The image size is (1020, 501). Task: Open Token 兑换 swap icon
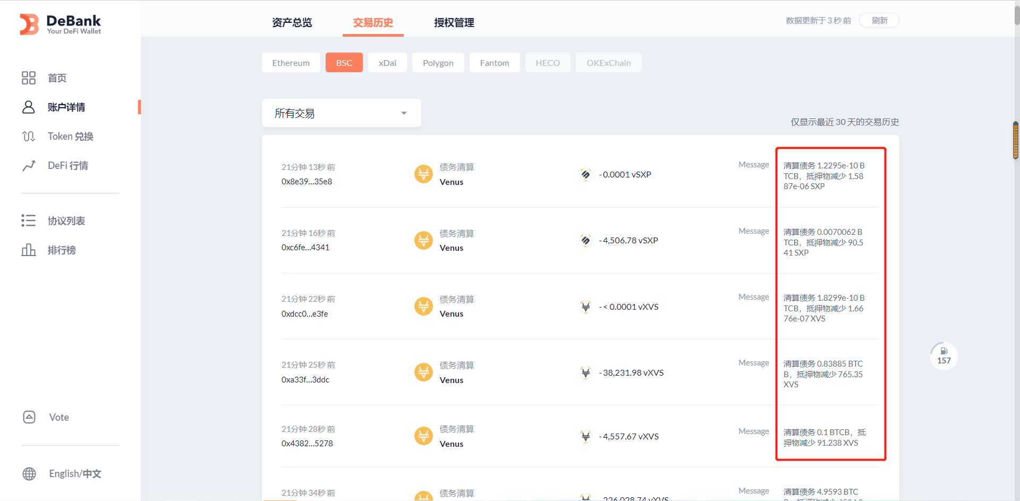(29, 137)
